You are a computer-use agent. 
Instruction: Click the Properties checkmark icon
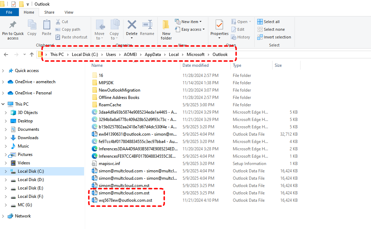[219, 25]
